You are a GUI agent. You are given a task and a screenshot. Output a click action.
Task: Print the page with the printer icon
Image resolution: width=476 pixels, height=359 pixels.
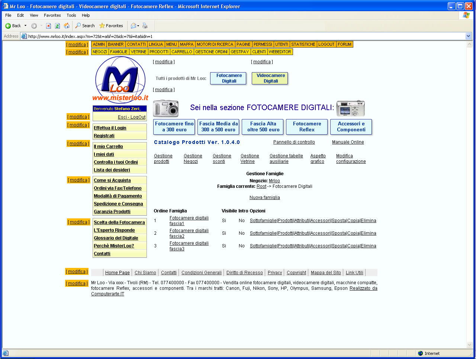click(x=145, y=26)
